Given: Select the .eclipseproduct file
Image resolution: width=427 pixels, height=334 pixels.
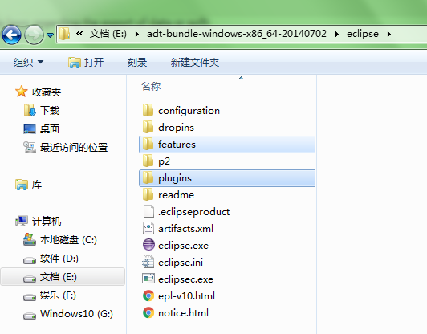Looking at the screenshot, I should (193, 212).
